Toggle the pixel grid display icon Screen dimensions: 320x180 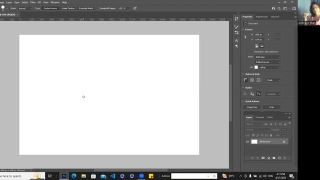(x=258, y=80)
